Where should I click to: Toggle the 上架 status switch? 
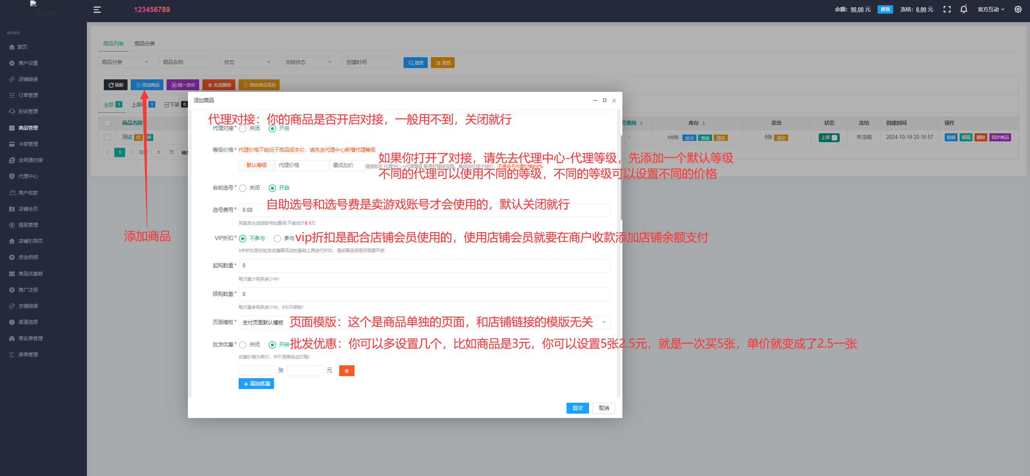[829, 138]
